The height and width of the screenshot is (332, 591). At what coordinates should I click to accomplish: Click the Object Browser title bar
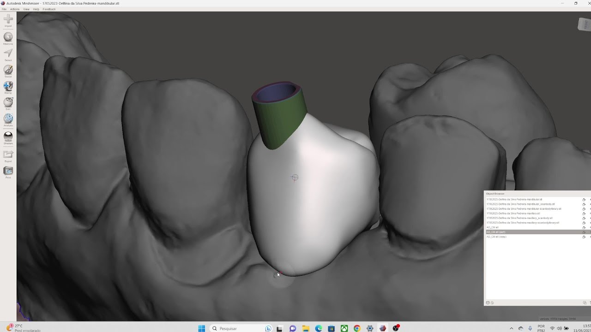[x=537, y=194]
